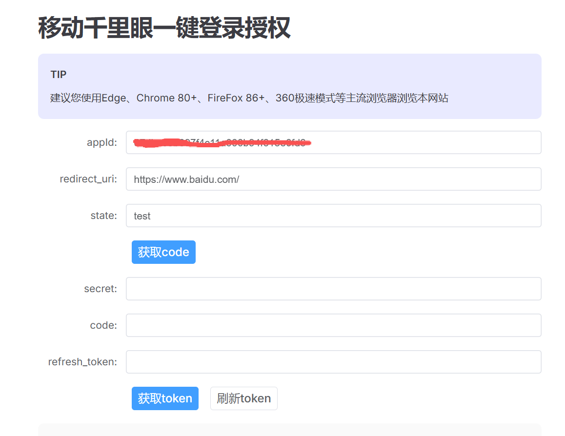The width and height of the screenshot is (565, 436).
Task: Click into the empty code input box
Action: click(333, 325)
